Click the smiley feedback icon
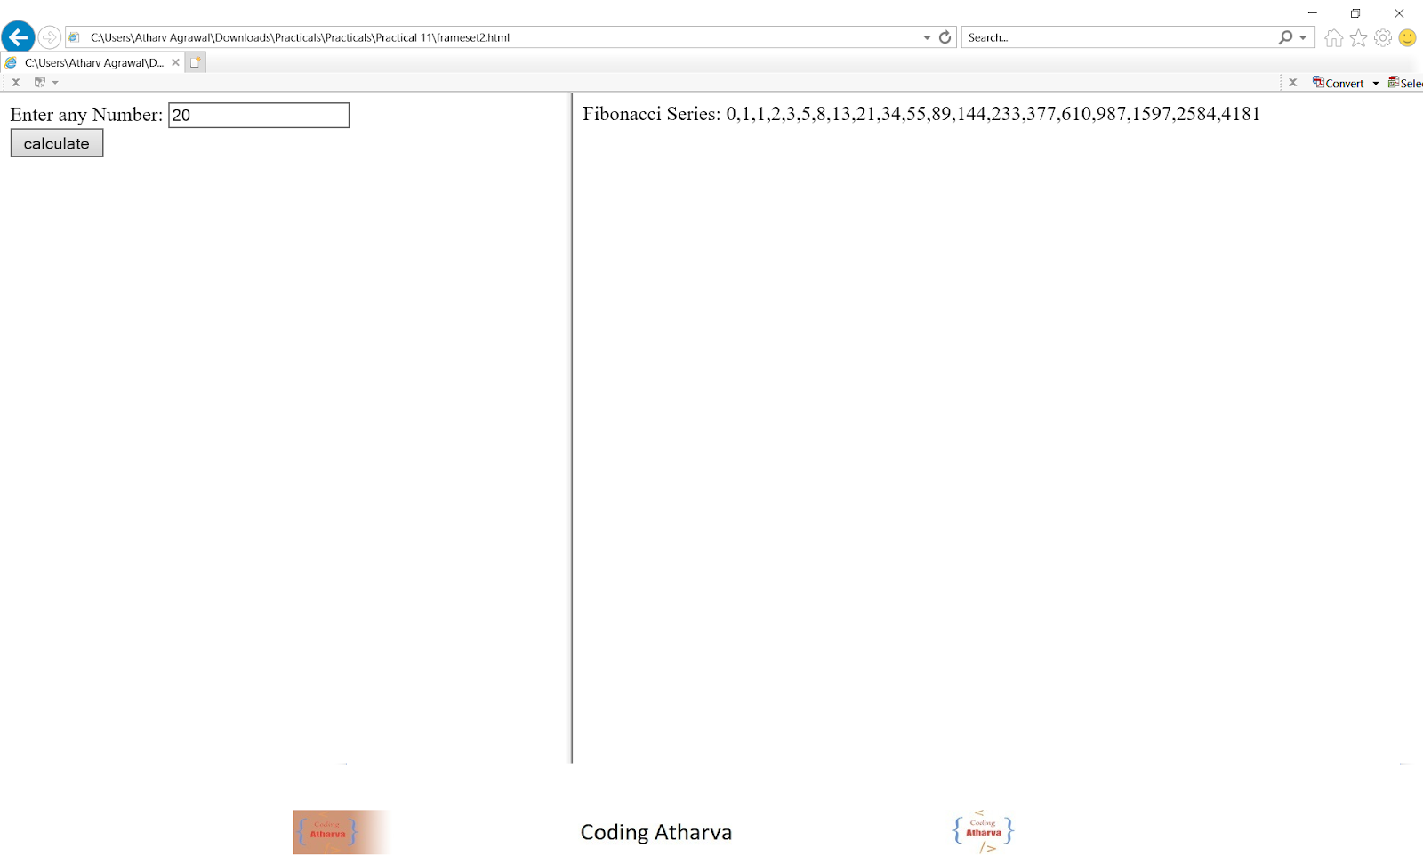The height and width of the screenshot is (856, 1423). pos(1406,37)
